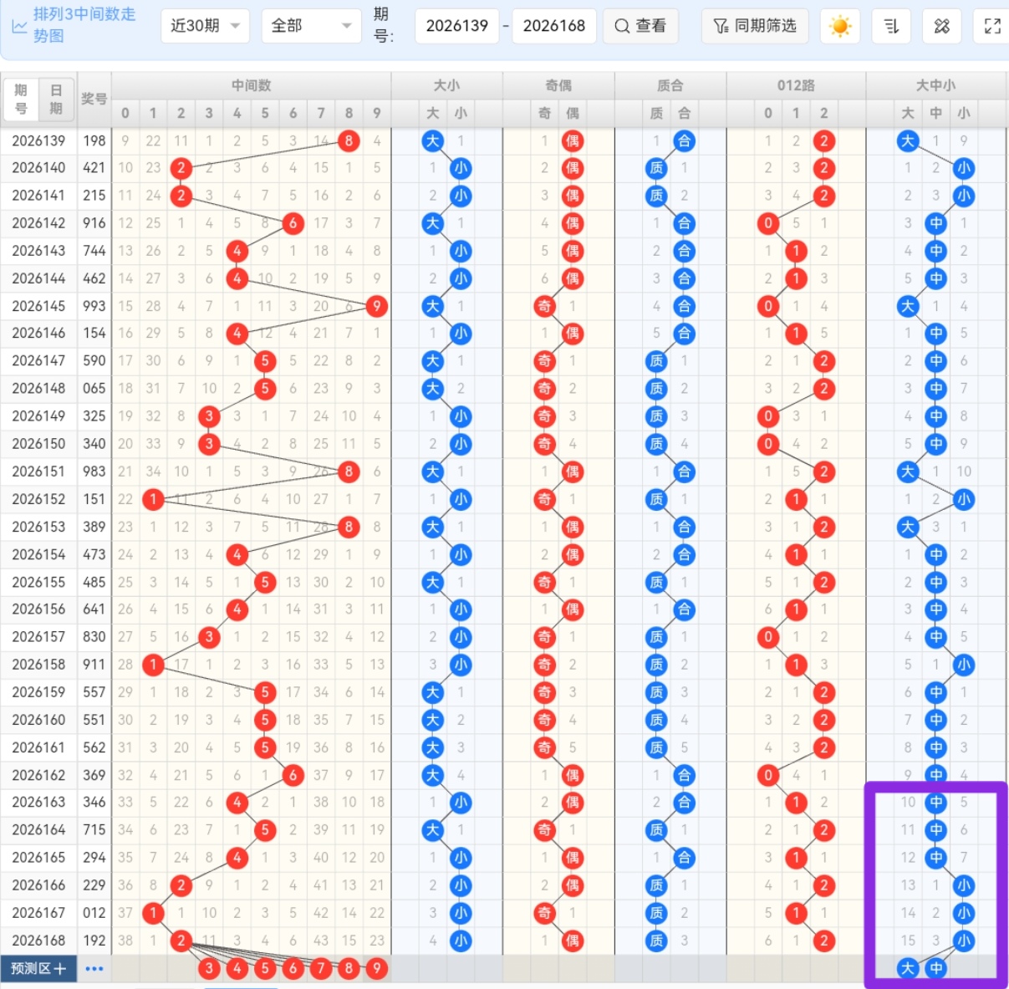Click prize number 065 cell
The height and width of the screenshot is (989, 1009).
tap(94, 389)
